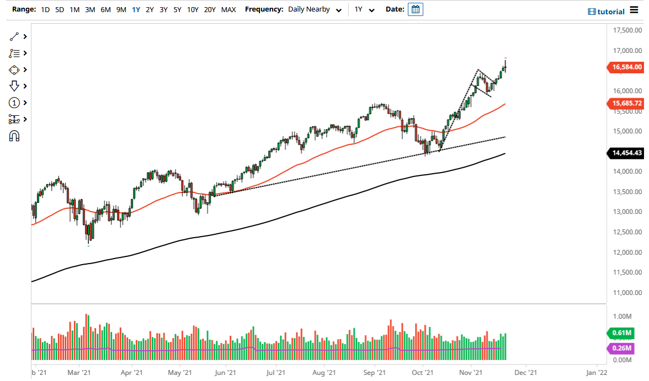Image resolution: width=649 pixels, height=381 pixels.
Task: Click the 5D range option
Action: tap(59, 9)
